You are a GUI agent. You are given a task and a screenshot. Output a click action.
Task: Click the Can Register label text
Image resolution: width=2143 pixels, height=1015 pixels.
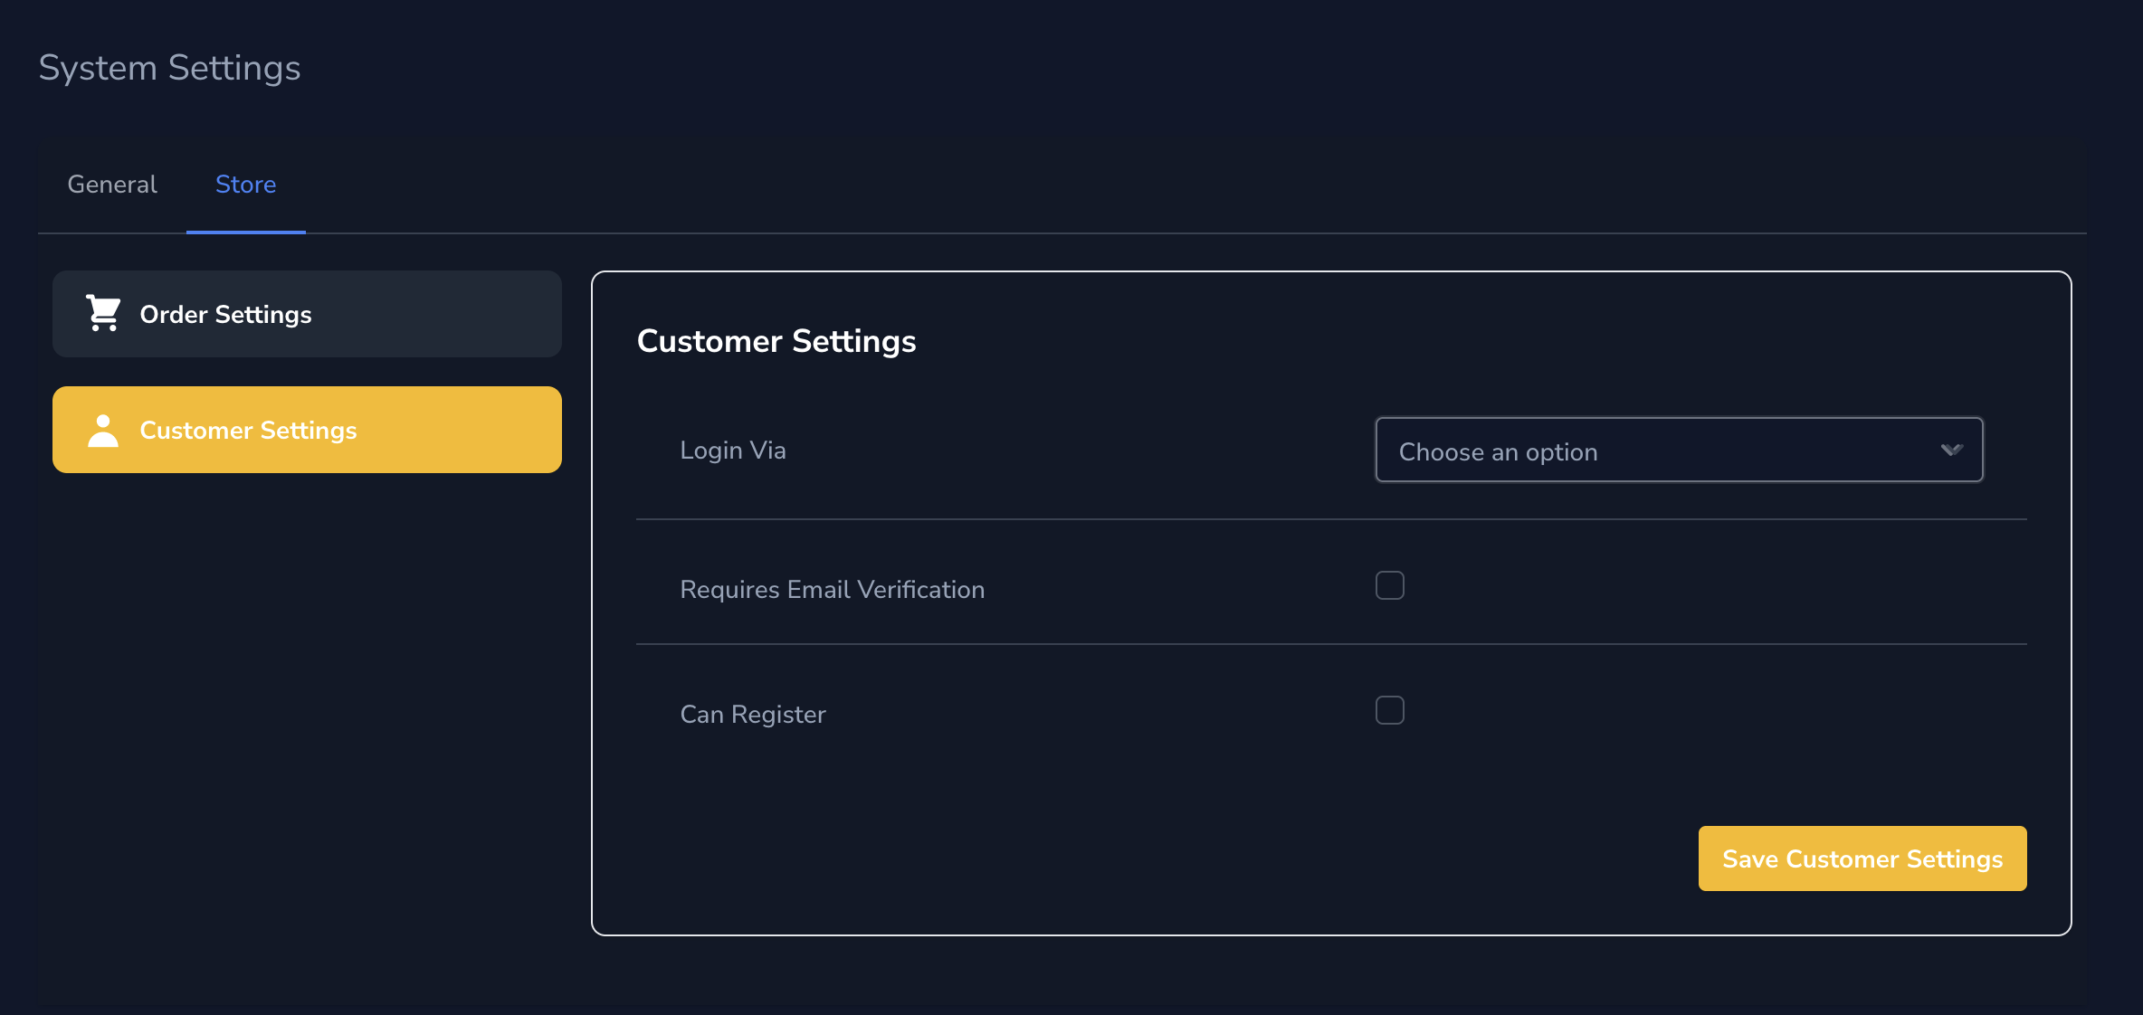click(x=752, y=714)
